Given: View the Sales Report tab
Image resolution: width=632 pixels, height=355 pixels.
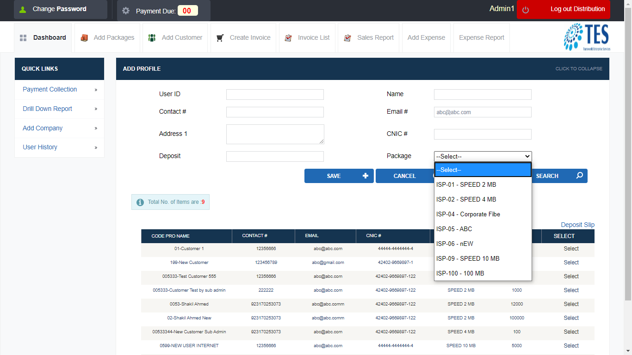Looking at the screenshot, I should click(369, 38).
